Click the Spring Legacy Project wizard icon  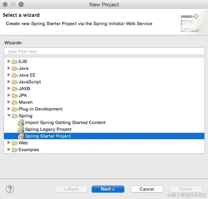point(21,129)
